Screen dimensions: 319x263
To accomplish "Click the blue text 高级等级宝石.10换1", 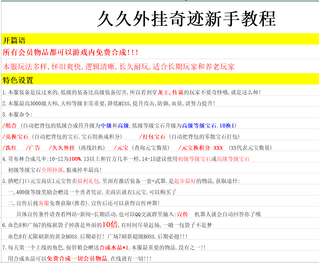I will pyautogui.click(x=208, y=126).
